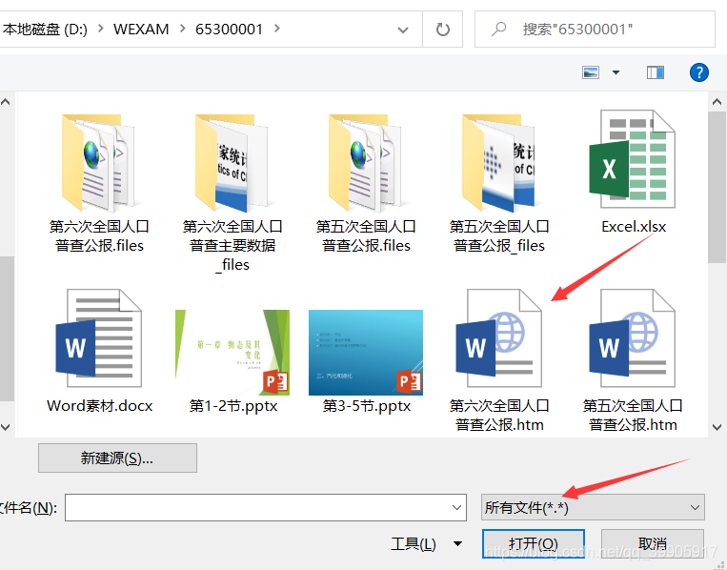Click the Excel.xlsx file name label

634,227
